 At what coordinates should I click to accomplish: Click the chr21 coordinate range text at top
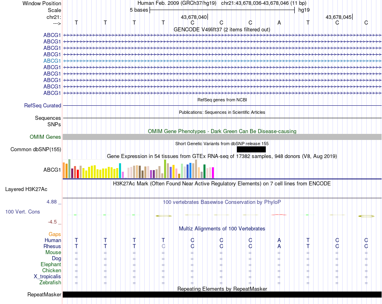point(264,3)
